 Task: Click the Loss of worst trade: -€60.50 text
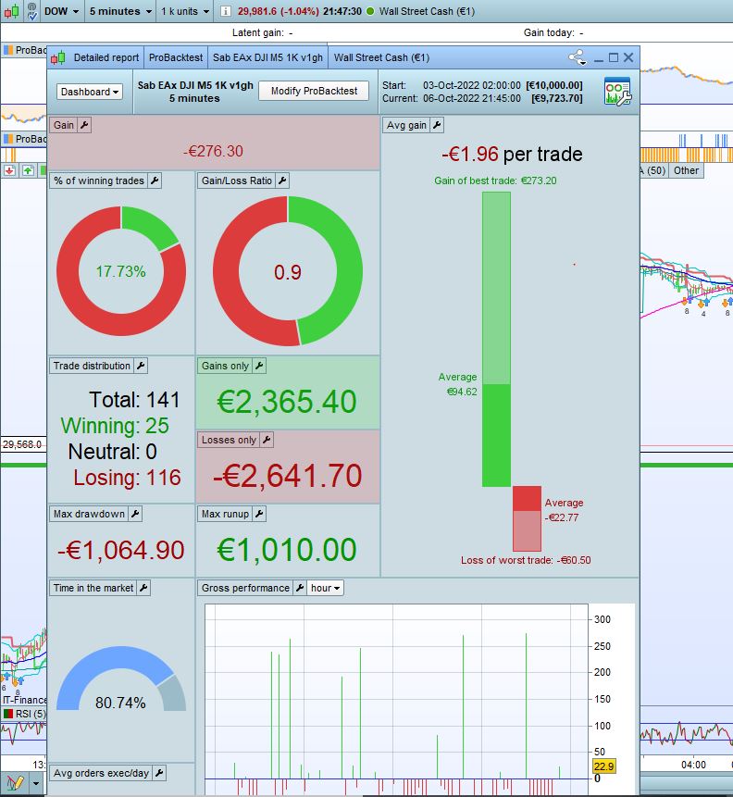click(x=526, y=560)
